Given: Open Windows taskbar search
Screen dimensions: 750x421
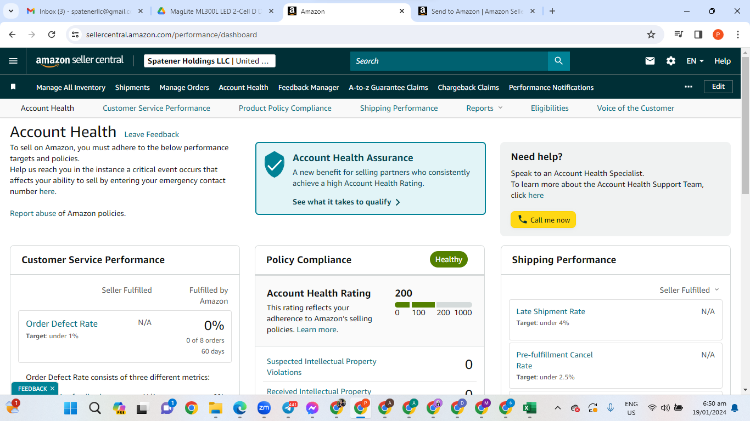Looking at the screenshot, I should 95,408.
